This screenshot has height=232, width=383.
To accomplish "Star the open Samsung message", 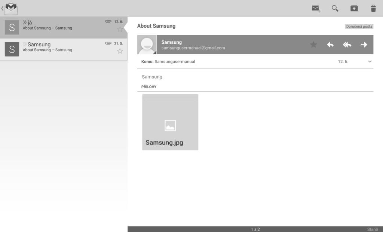I will [x=313, y=45].
